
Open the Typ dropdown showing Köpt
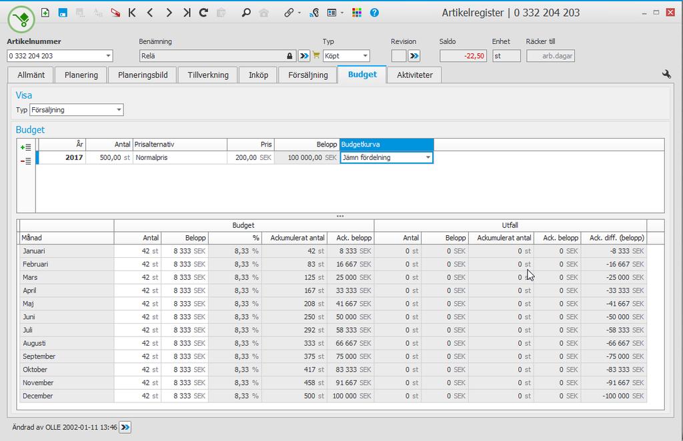(x=365, y=56)
